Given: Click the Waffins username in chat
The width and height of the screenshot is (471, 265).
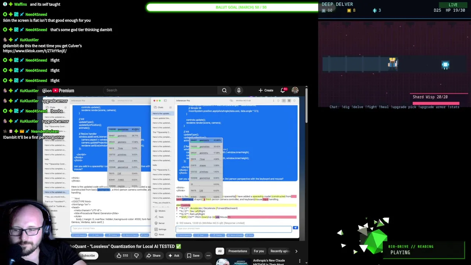Looking at the screenshot, I should 21,4.
